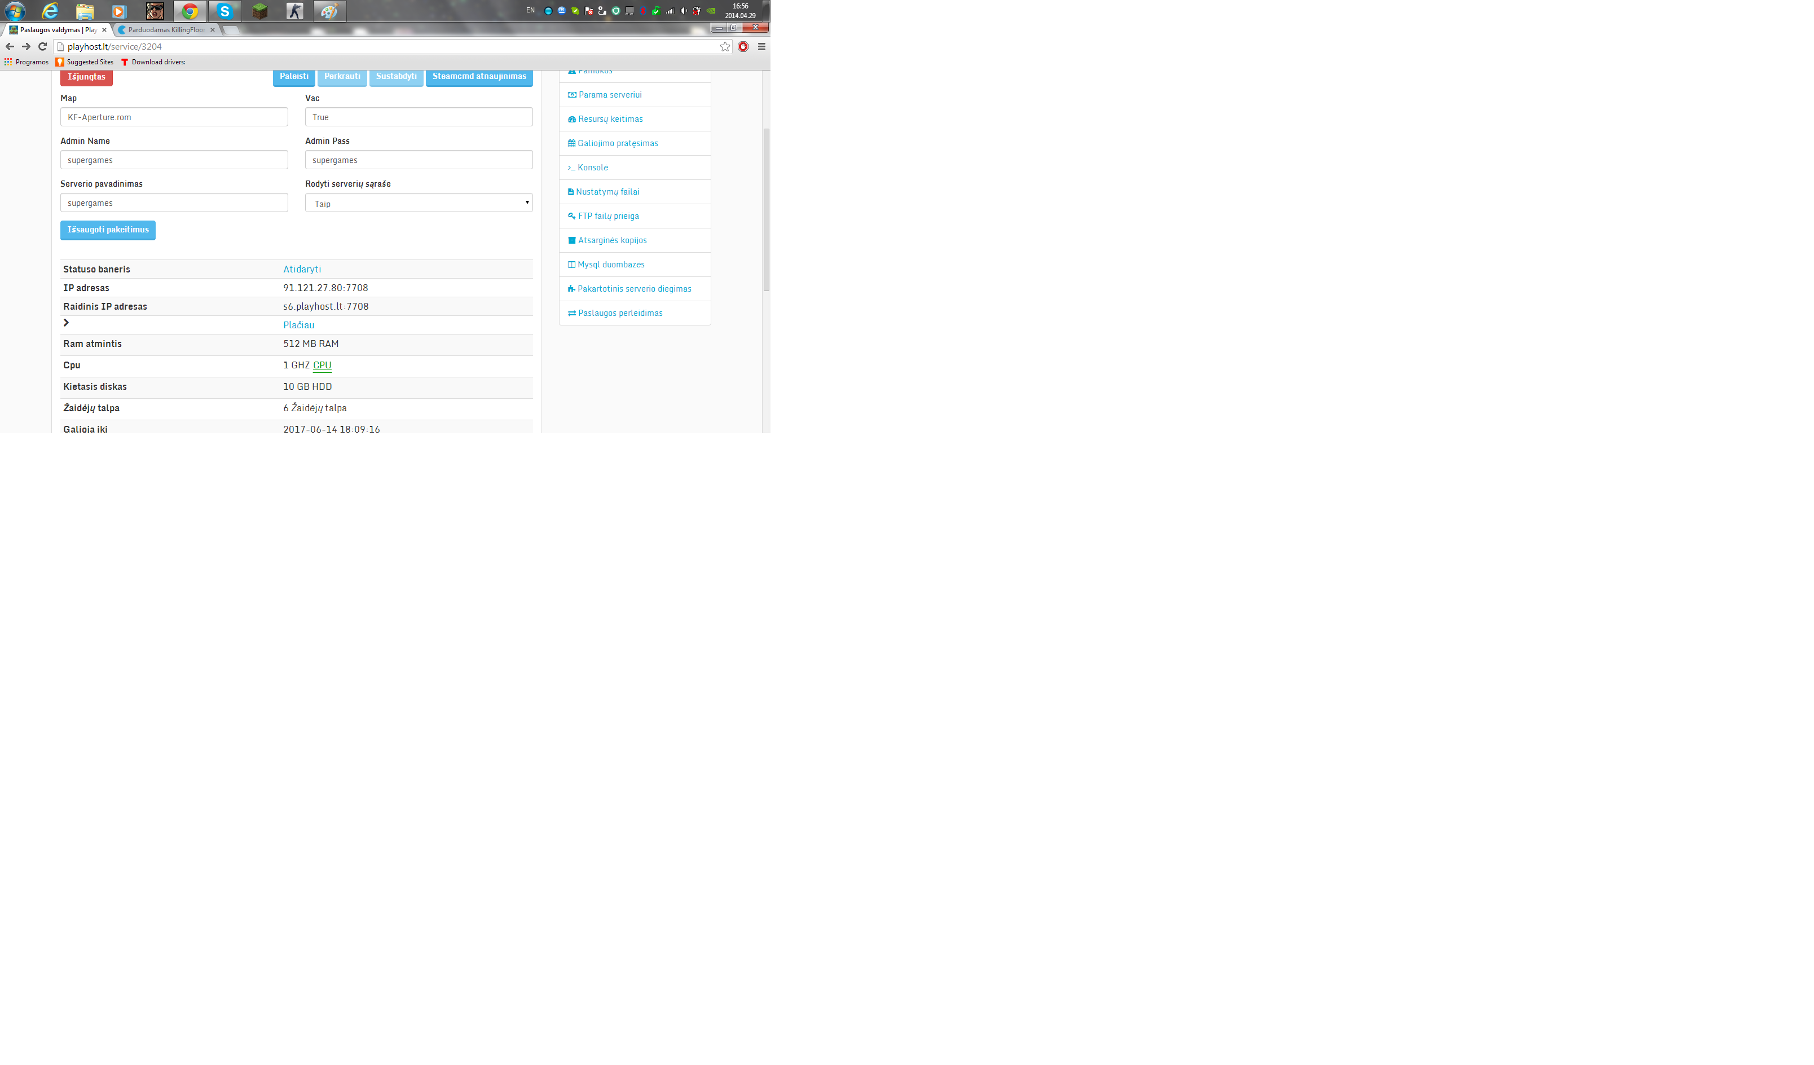Screen dimensions: 1814x1065
Task: Open the Atidaryti status banner link
Action: (x=302, y=269)
